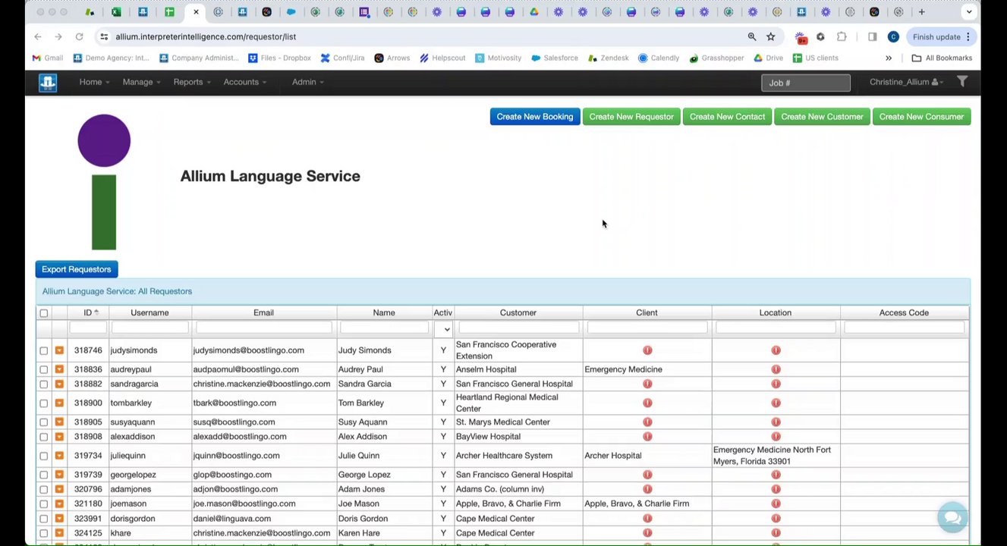The image size is (1007, 546).
Task: Select the checkbox for row 319734
Action: (44, 456)
